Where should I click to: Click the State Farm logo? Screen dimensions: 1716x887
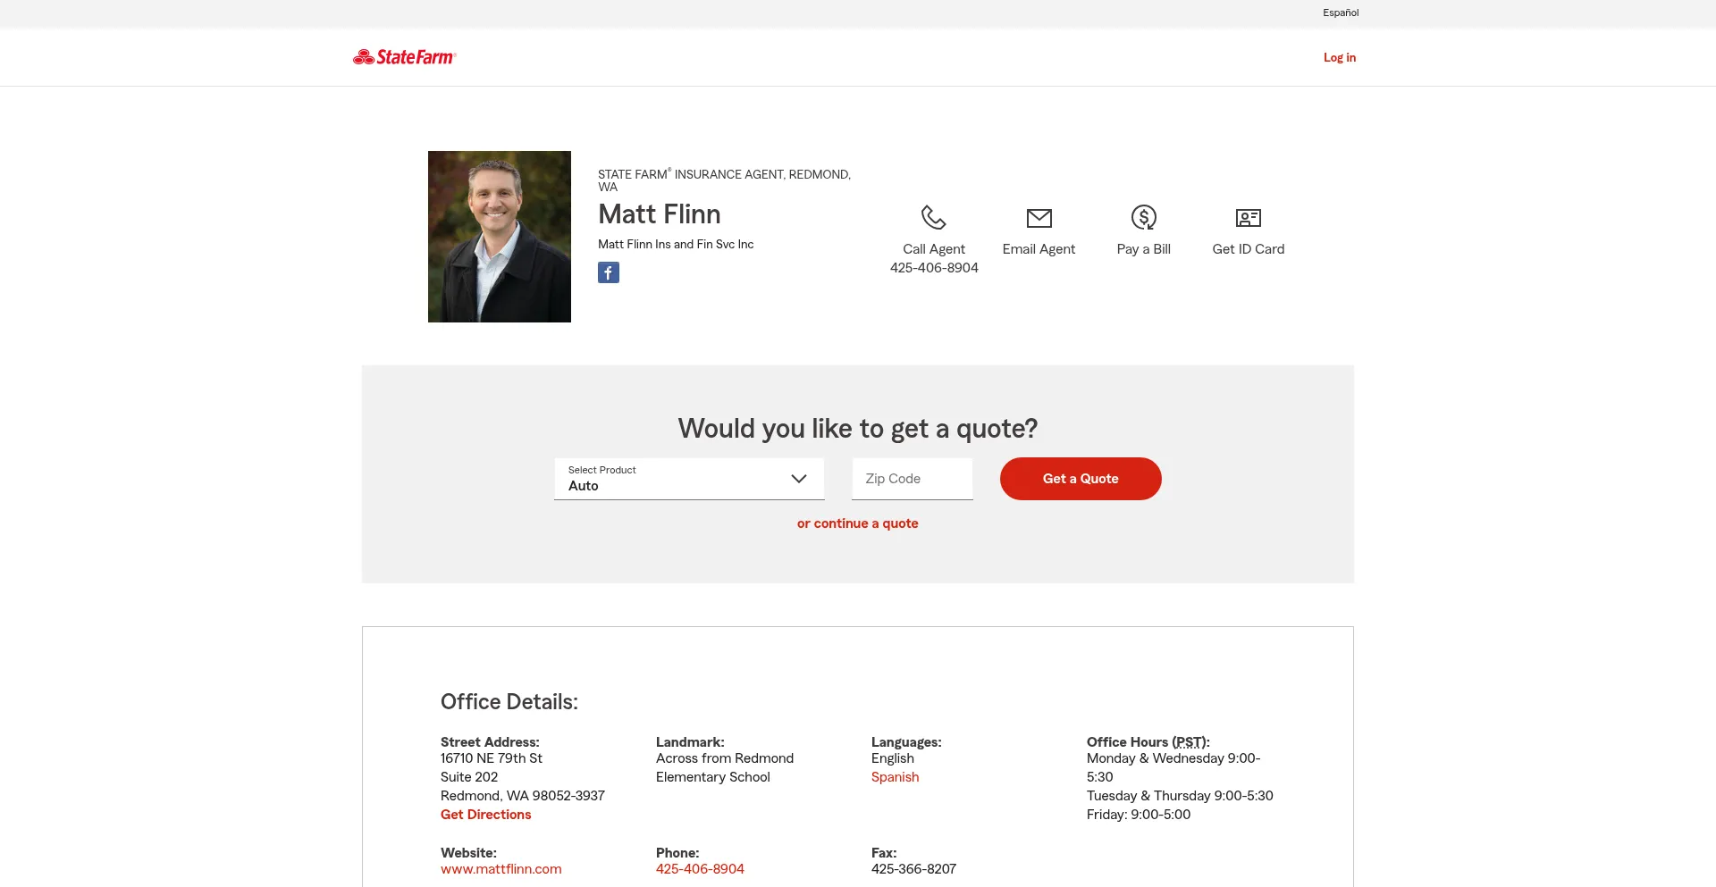404,56
